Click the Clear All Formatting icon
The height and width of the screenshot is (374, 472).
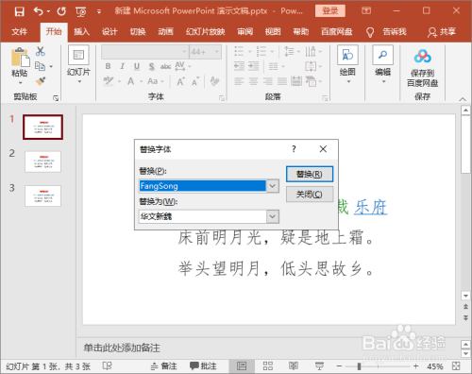(215, 81)
